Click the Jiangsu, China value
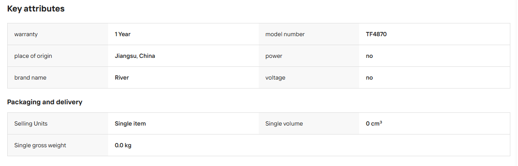Viewport: 518px width, 166px height. (135, 56)
